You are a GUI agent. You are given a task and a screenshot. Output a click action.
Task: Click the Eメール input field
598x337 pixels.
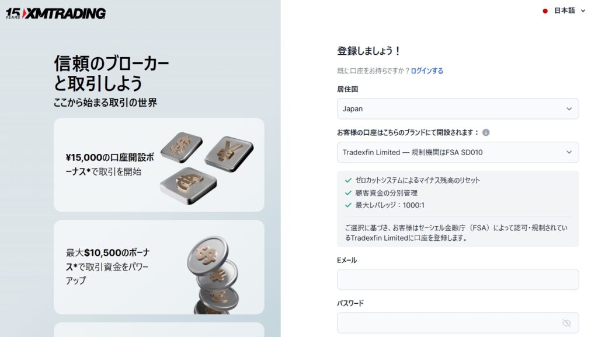458,279
